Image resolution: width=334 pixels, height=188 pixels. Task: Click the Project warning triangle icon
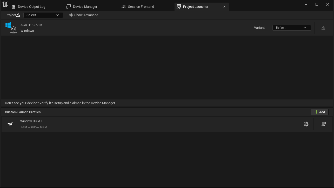tap(18, 15)
